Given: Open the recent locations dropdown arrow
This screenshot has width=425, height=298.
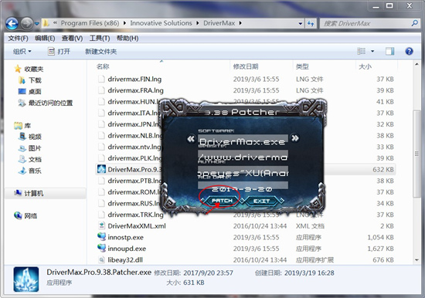Looking at the screenshot, I should (x=37, y=24).
